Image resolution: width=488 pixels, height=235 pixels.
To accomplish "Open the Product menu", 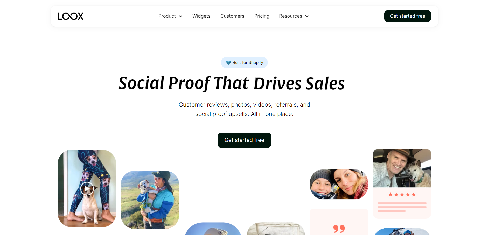I will pyautogui.click(x=170, y=16).
